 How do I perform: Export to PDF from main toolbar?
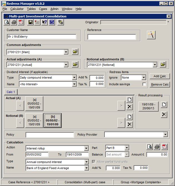pos(21,22)
